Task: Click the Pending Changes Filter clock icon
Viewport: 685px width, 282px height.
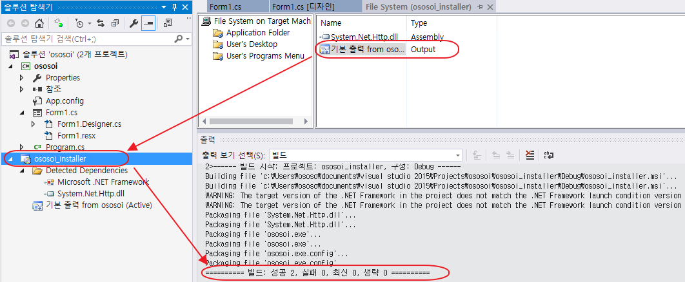Action: (79, 23)
